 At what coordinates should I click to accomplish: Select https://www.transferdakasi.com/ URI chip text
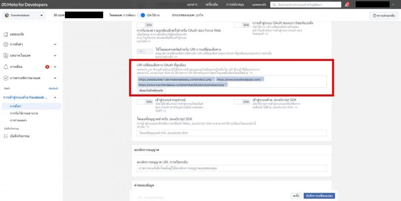[238, 80]
